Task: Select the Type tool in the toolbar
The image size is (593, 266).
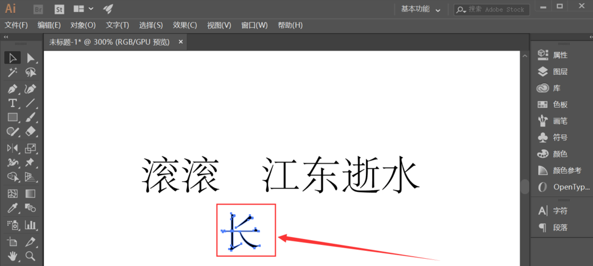Action: click(12, 103)
